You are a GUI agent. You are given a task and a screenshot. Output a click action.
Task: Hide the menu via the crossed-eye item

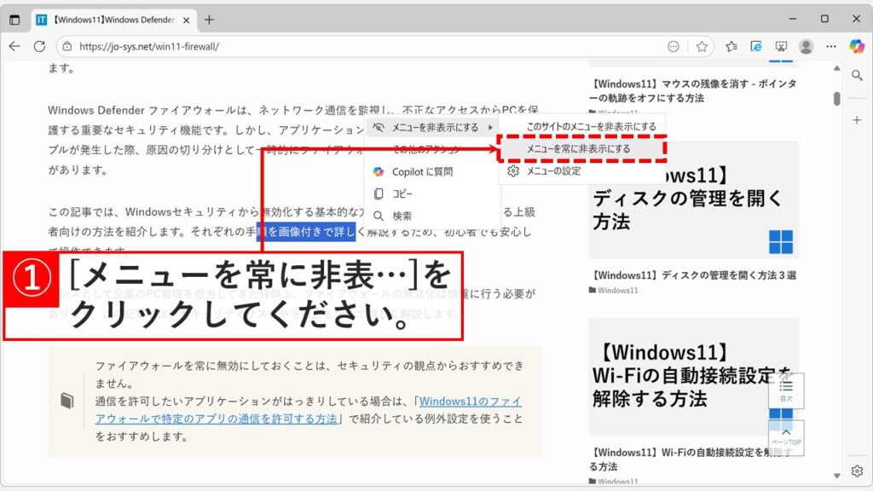[x=426, y=126]
